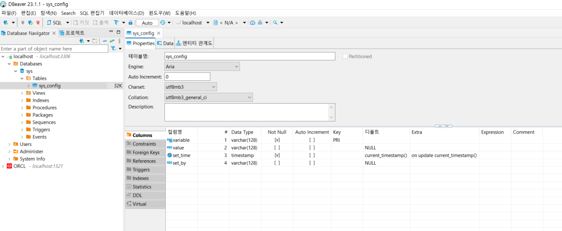
Task: Click the object name filter input
Action: point(54,48)
